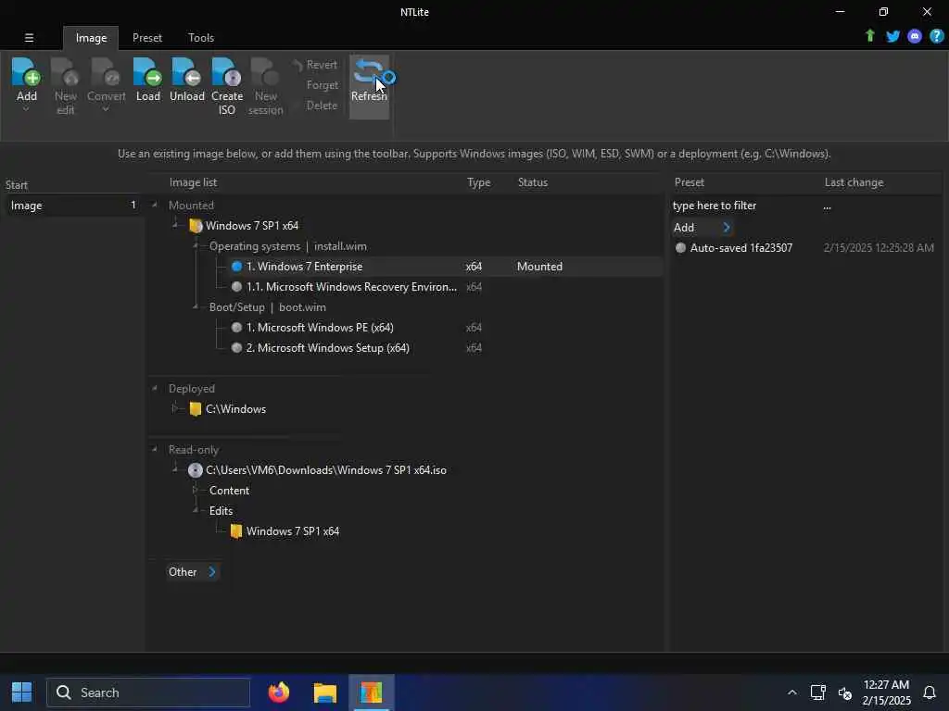Click the NTLite taskbar icon
Viewport: 949px width, 711px height.
pyautogui.click(x=371, y=692)
